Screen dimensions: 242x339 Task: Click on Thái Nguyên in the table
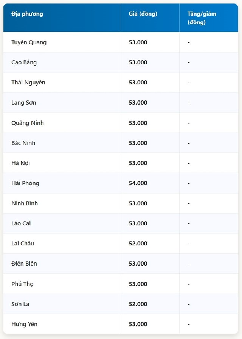28,83
